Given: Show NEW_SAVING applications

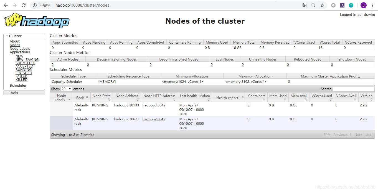Looking at the screenshot, I should tap(27, 59).
